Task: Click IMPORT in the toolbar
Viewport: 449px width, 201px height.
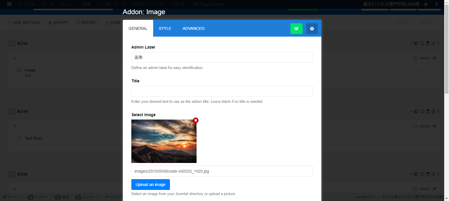Action: coord(58,23)
